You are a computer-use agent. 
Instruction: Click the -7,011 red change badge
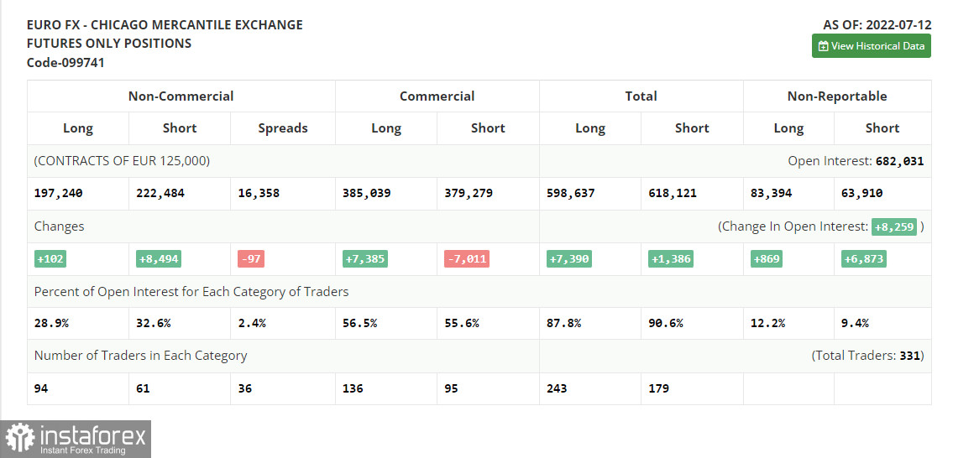click(x=466, y=259)
